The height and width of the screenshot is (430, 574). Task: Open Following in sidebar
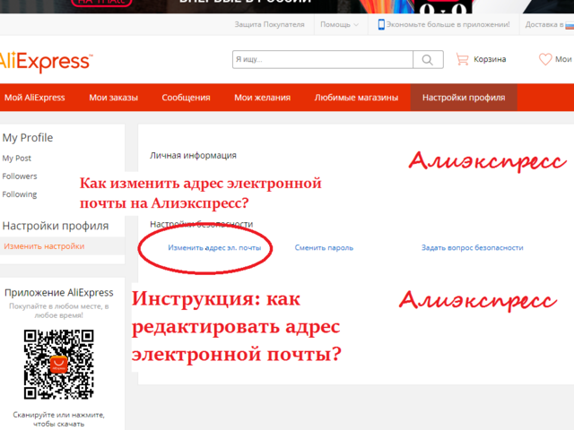tap(20, 194)
